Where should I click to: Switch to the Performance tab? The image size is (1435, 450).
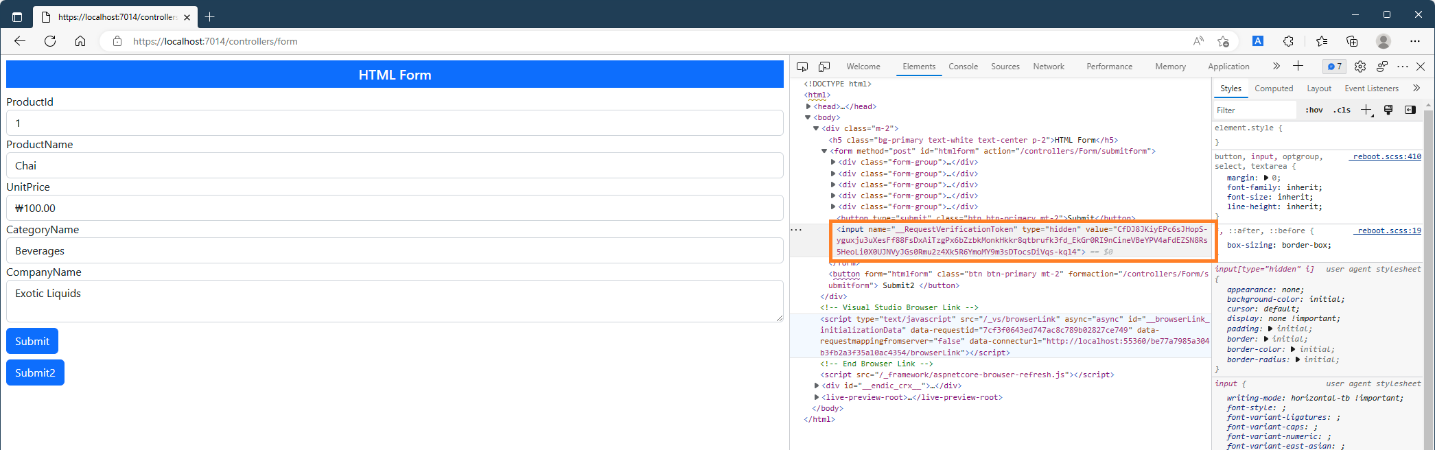[1109, 67]
